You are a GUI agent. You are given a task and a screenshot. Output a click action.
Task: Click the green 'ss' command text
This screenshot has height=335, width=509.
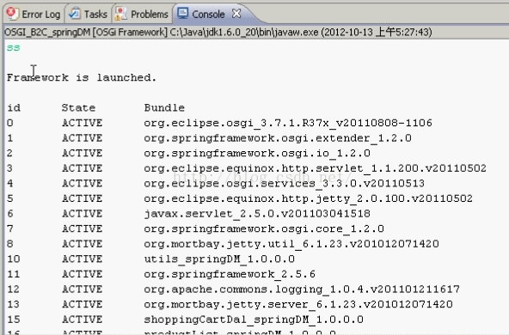coord(13,47)
